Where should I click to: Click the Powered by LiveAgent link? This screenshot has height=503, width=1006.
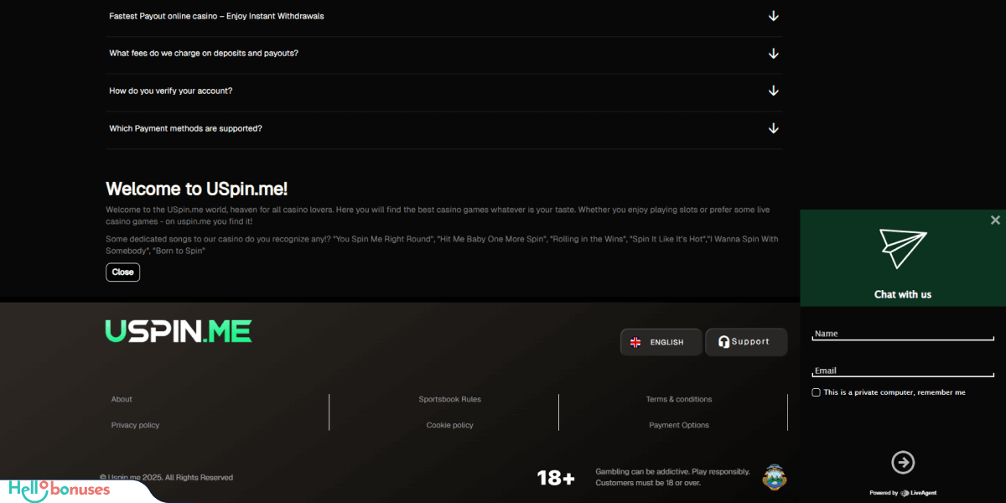coord(903,493)
